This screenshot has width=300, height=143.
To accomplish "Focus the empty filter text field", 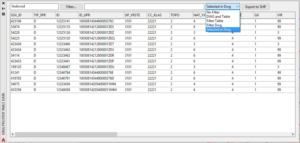I will [144, 7].
